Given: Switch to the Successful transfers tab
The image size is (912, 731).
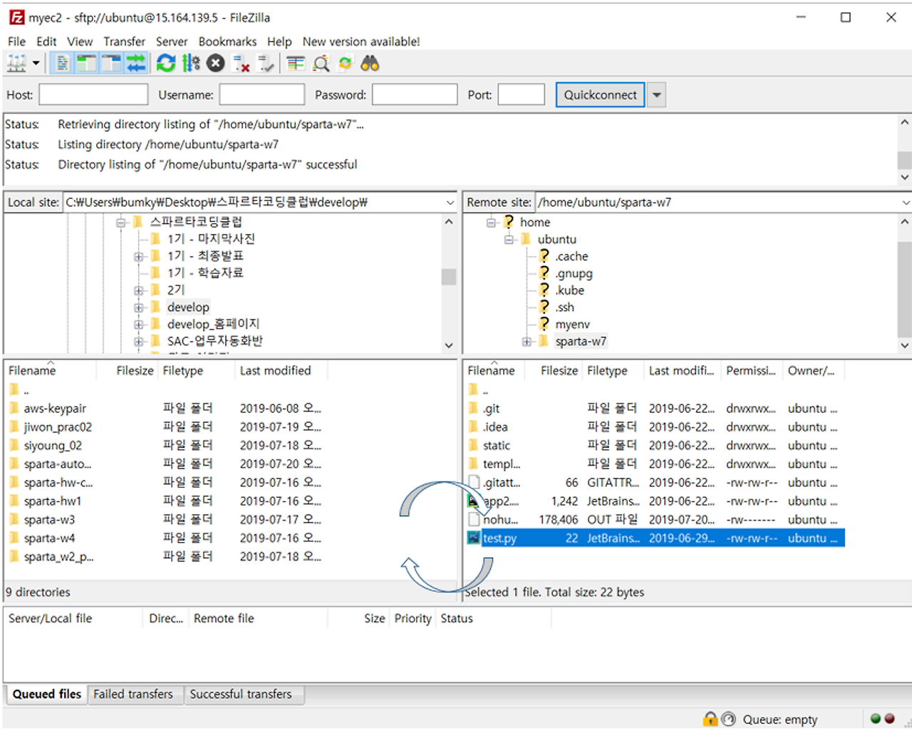Looking at the screenshot, I should 241,694.
